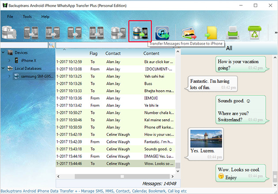Viewport: 278px width, 194px height.
Task: Click the chat preview scrollbar thumb
Action: coord(275,176)
